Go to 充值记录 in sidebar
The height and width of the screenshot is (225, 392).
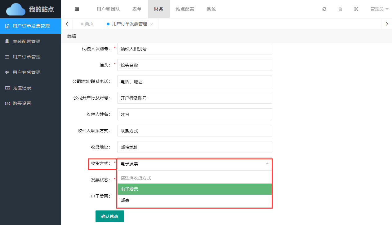coord(22,88)
